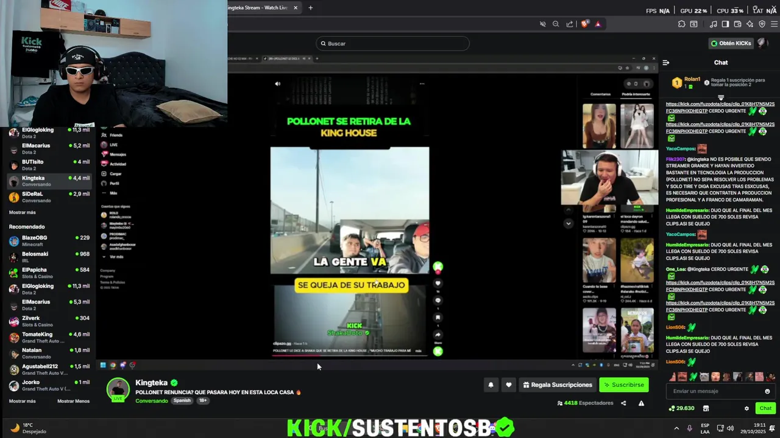780x438 pixels.
Task: Click the report warning triangle icon
Action: coord(641,403)
